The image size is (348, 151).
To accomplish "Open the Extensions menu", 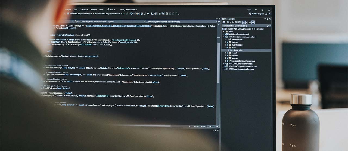I will 84,9.
